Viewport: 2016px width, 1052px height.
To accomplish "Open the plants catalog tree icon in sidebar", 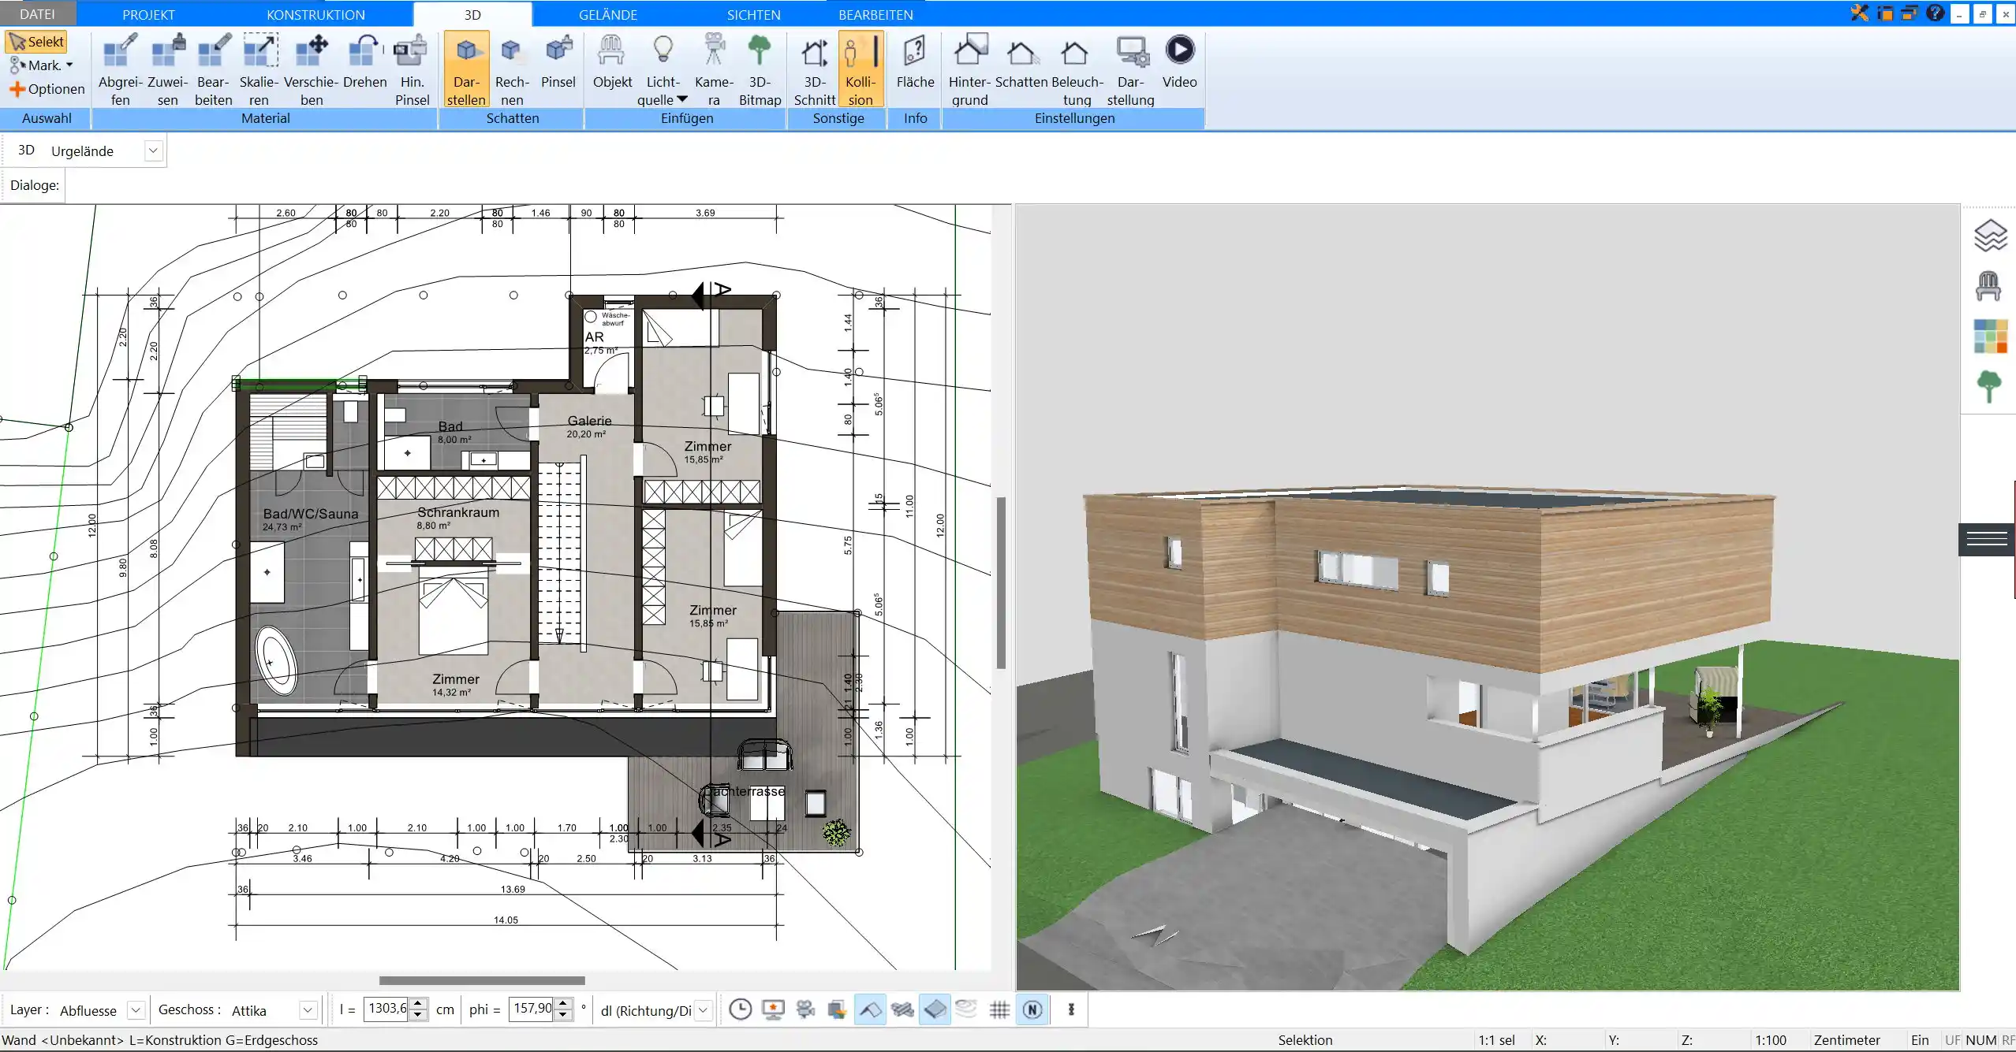I will point(1988,386).
